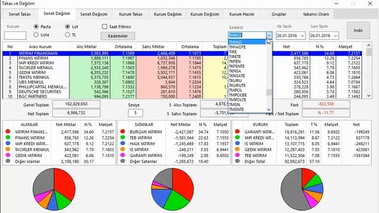Open the Senet Değişim tab
Viewport: 379px width, 213px height.
[94, 14]
